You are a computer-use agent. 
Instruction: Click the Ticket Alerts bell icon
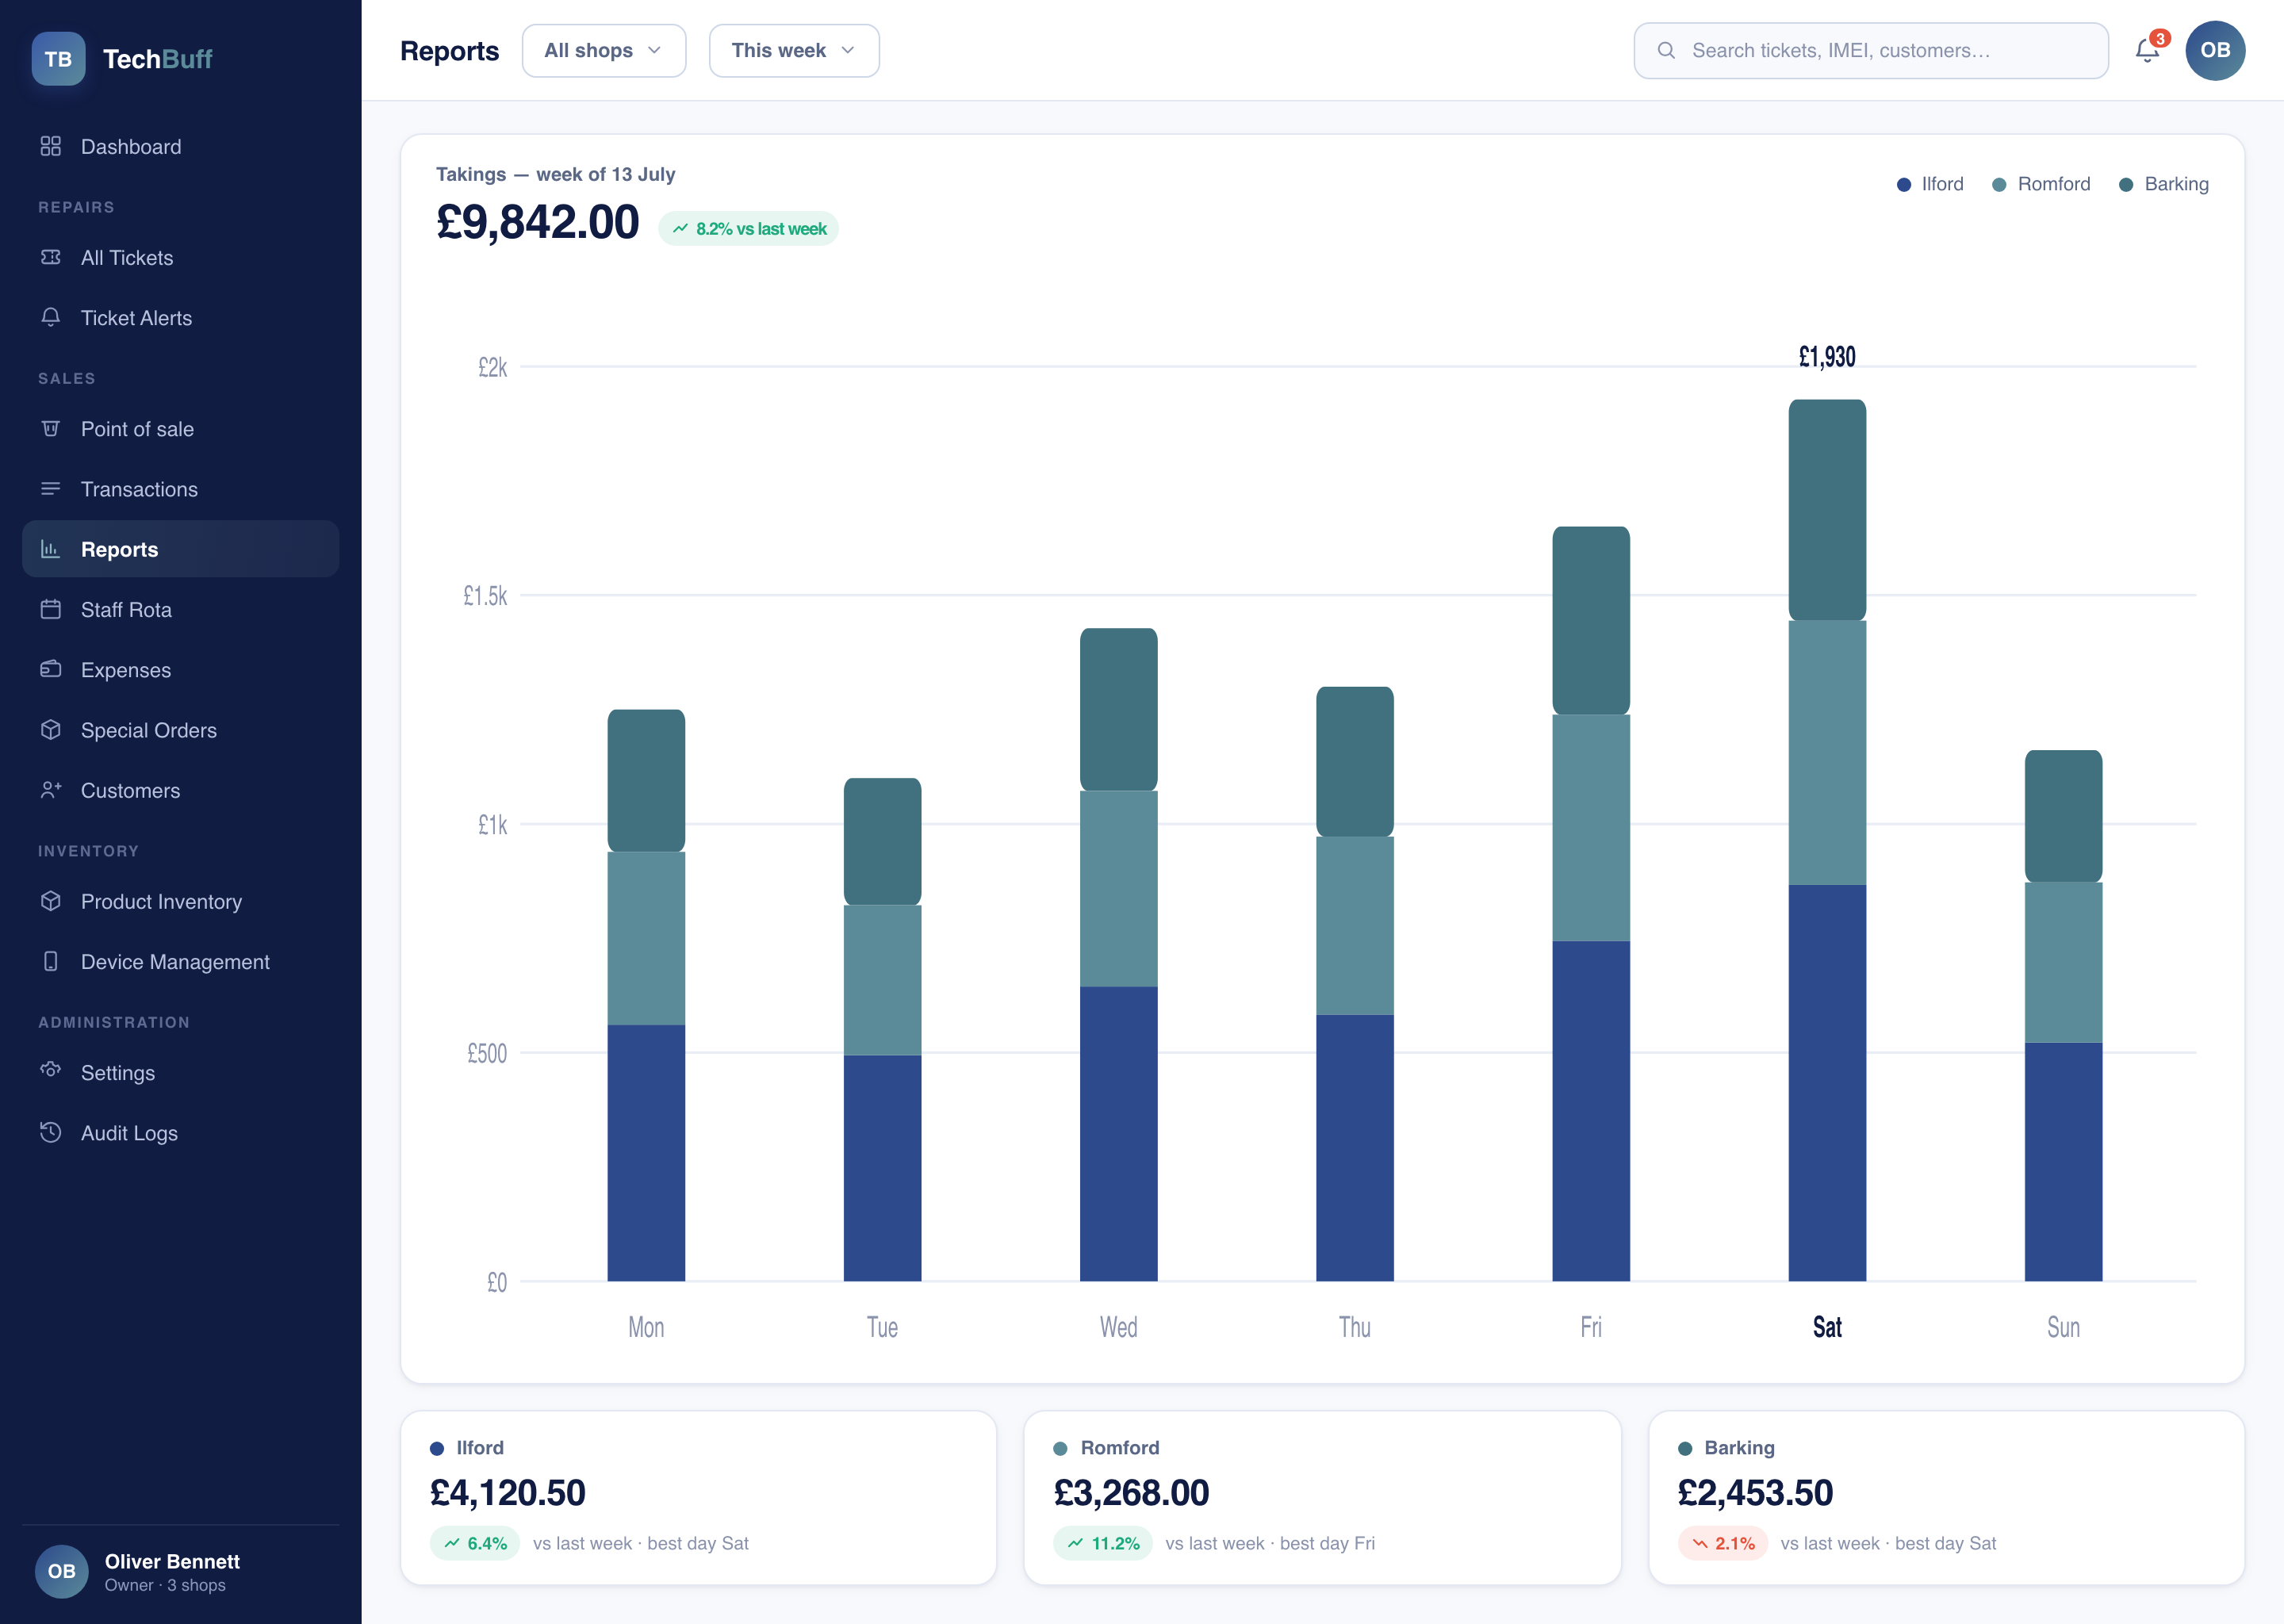click(x=51, y=317)
